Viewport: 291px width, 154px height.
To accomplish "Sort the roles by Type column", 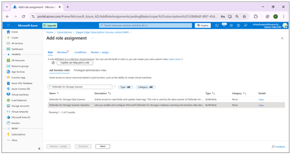I will tap(210, 93).
